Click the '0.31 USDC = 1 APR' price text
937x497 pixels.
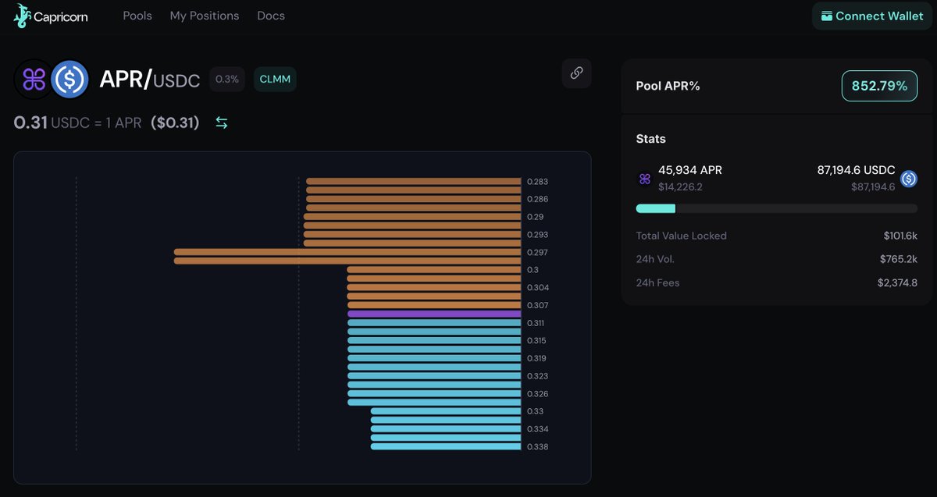click(78, 122)
